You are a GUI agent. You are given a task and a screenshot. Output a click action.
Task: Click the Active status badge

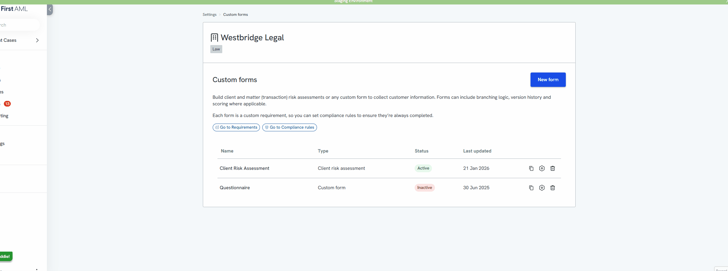[x=423, y=168]
